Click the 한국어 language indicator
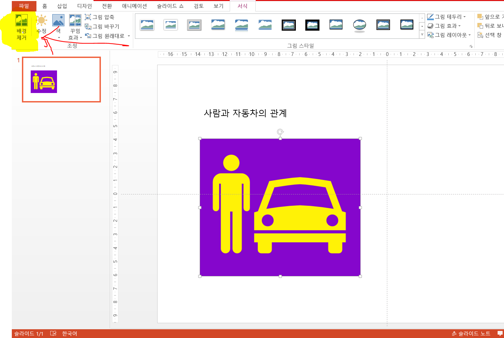 69,333
